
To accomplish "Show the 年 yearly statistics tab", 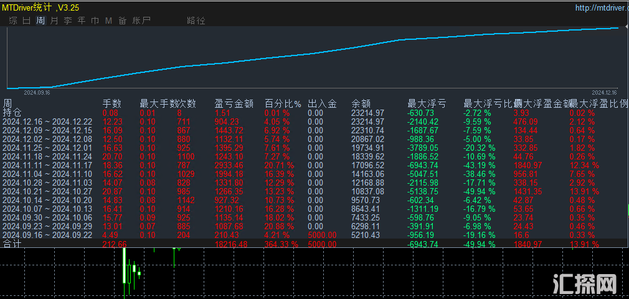I will 82,21.
